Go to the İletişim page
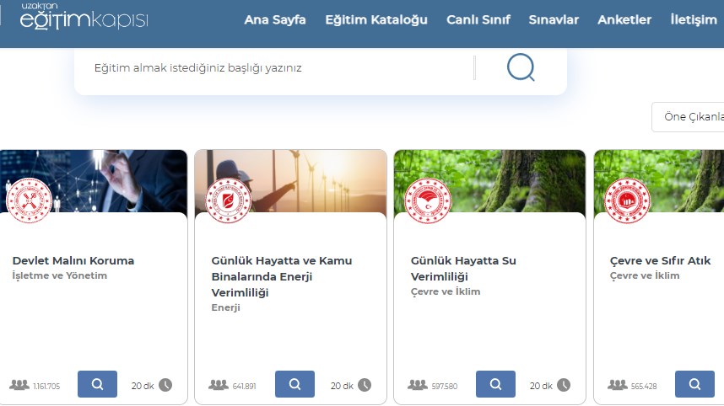 (694, 20)
